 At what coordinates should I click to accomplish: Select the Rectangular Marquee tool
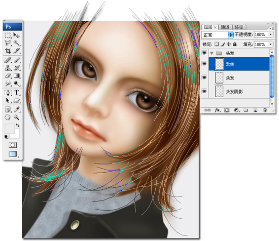[8, 35]
